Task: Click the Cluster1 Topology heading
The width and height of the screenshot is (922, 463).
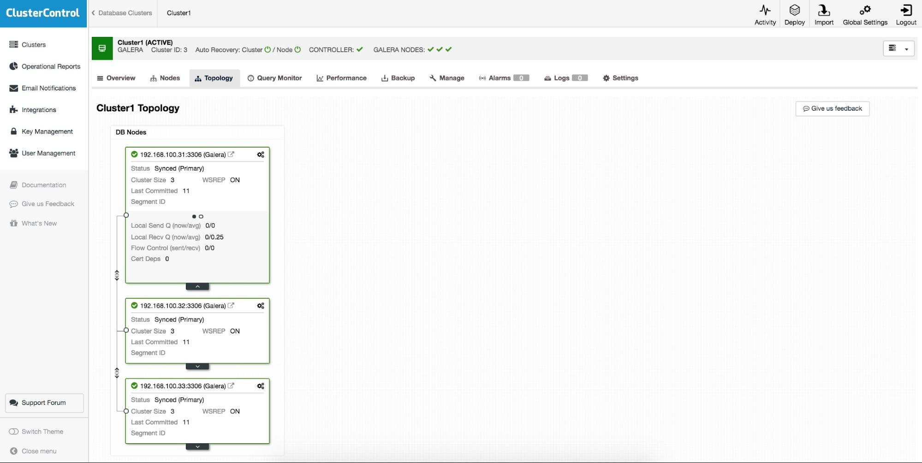Action: 138,108
